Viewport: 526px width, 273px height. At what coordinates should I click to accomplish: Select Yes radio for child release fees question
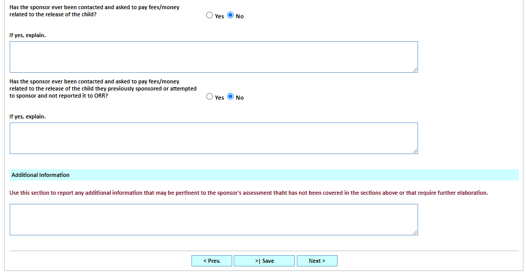click(x=210, y=16)
